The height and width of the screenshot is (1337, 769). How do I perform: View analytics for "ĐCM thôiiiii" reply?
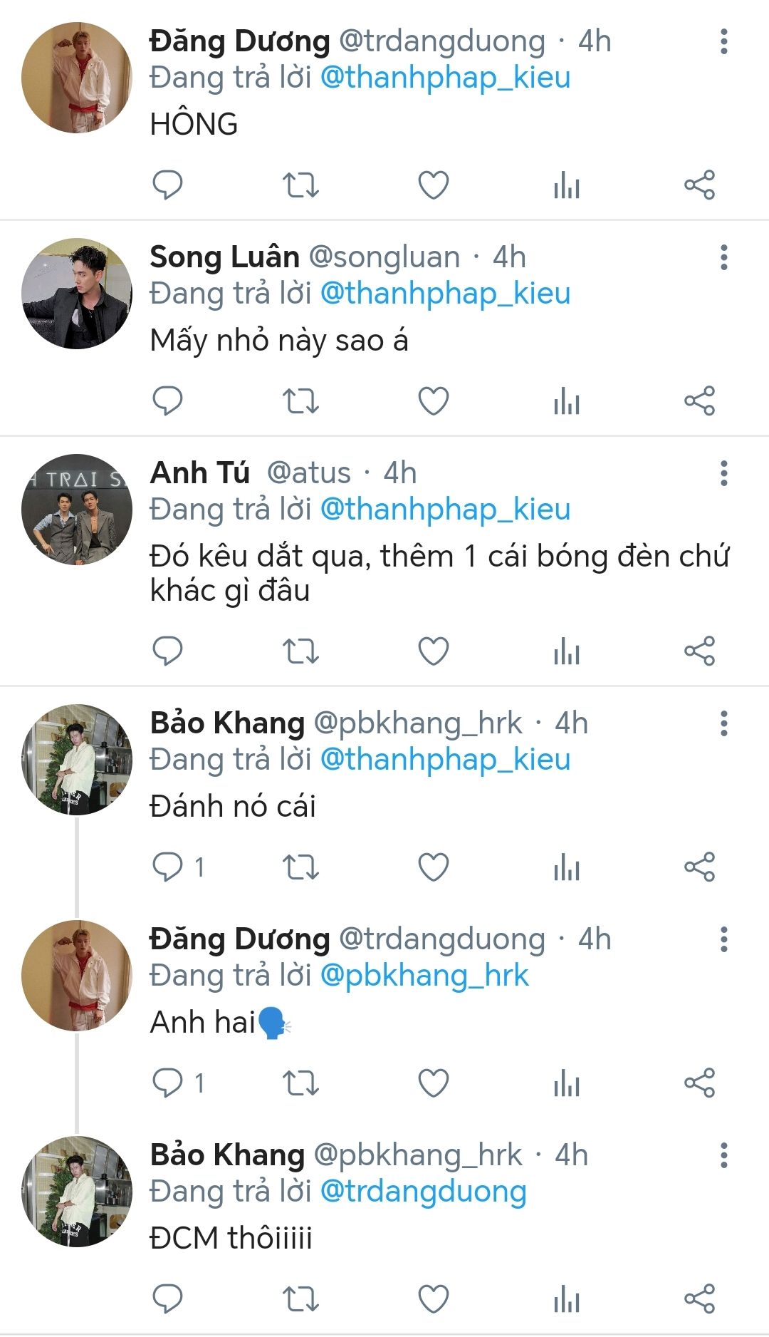pyautogui.click(x=567, y=1299)
